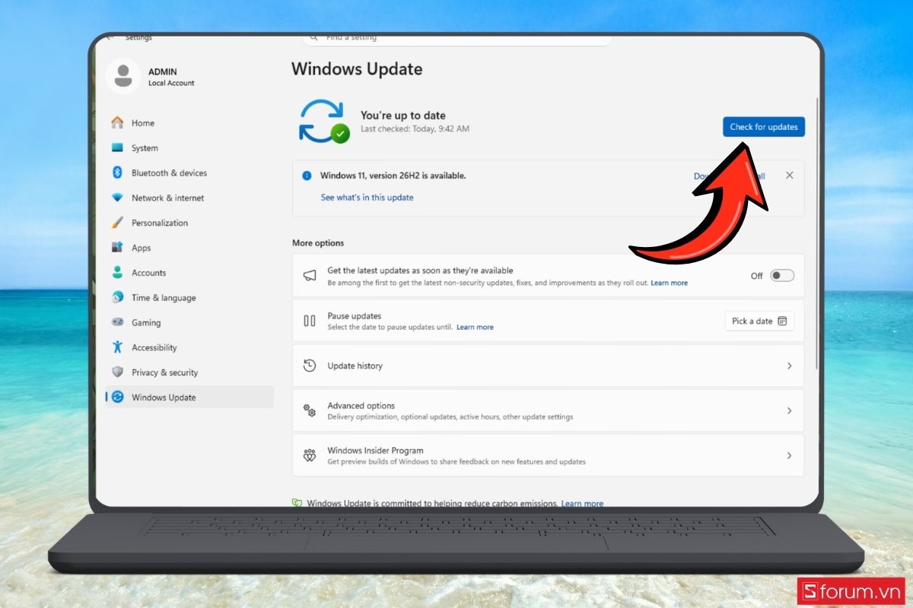Click the update sync status icon
The image size is (913, 608).
[x=323, y=122]
